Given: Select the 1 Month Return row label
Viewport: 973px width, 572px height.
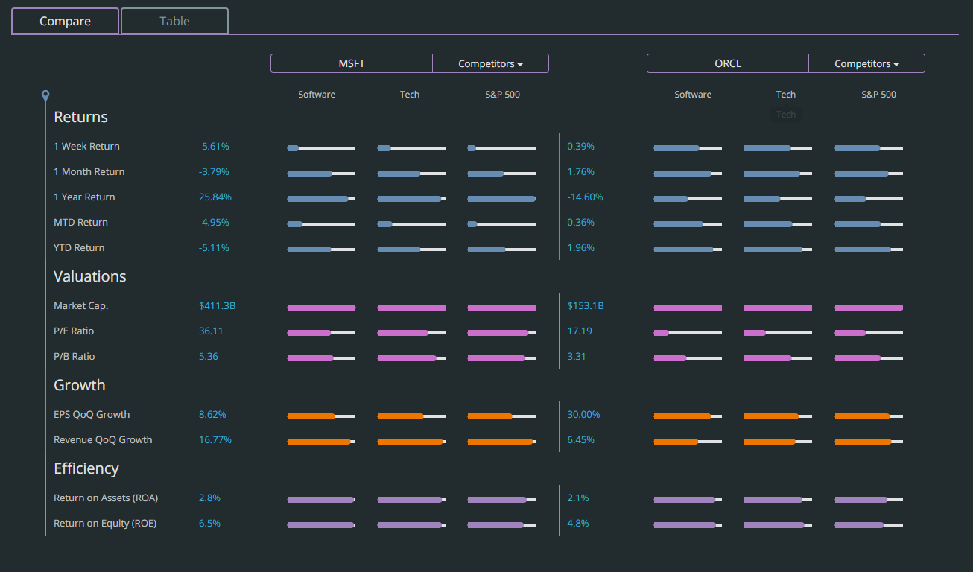Looking at the screenshot, I should pyautogui.click(x=89, y=172).
